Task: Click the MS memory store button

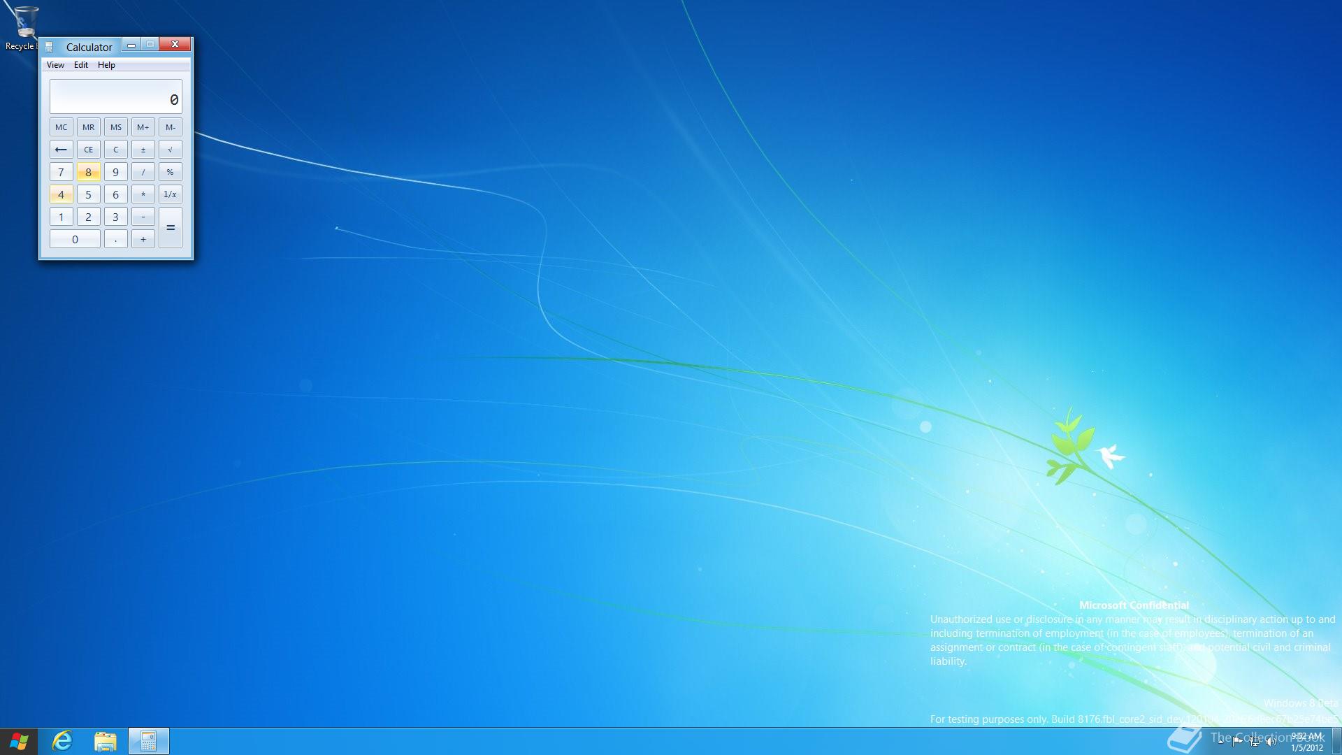Action: [115, 127]
